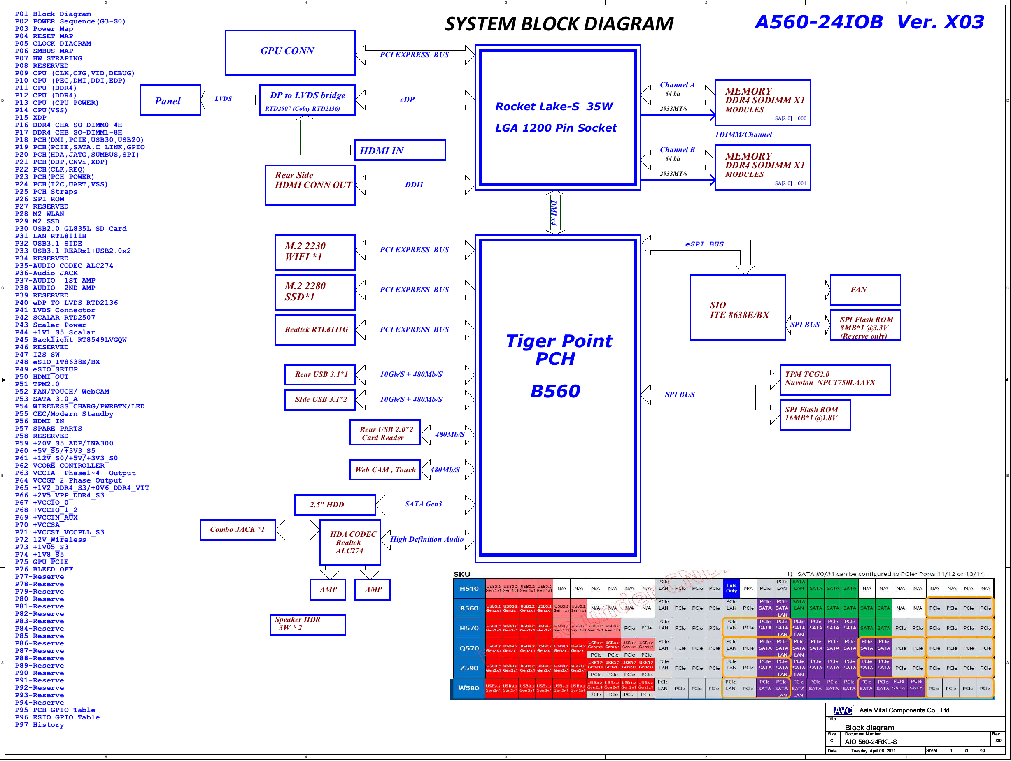Click the W580 SKU row header
The height and width of the screenshot is (761, 1011).
[469, 688]
